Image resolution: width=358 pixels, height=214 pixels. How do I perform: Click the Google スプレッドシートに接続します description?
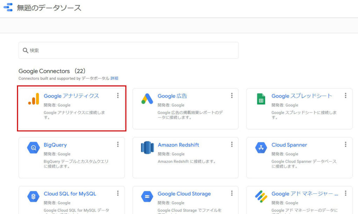(304, 115)
